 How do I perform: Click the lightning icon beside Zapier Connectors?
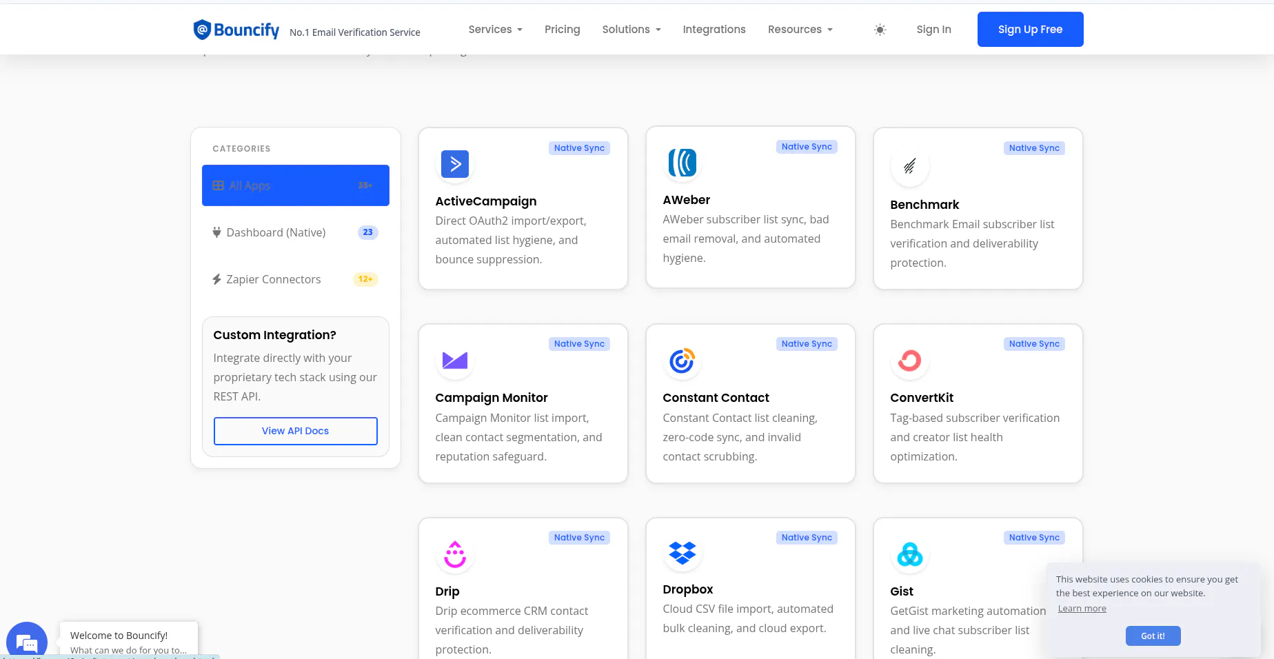tap(216, 279)
